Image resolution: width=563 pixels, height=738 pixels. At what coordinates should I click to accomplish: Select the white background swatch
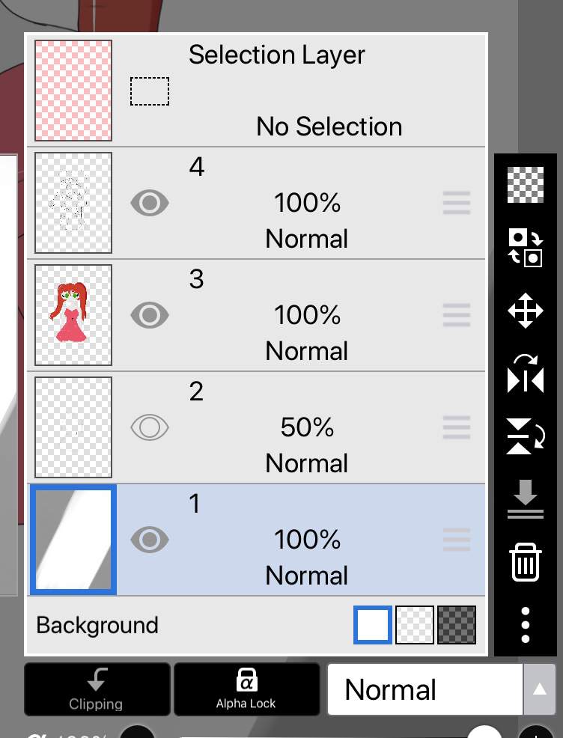tap(372, 625)
